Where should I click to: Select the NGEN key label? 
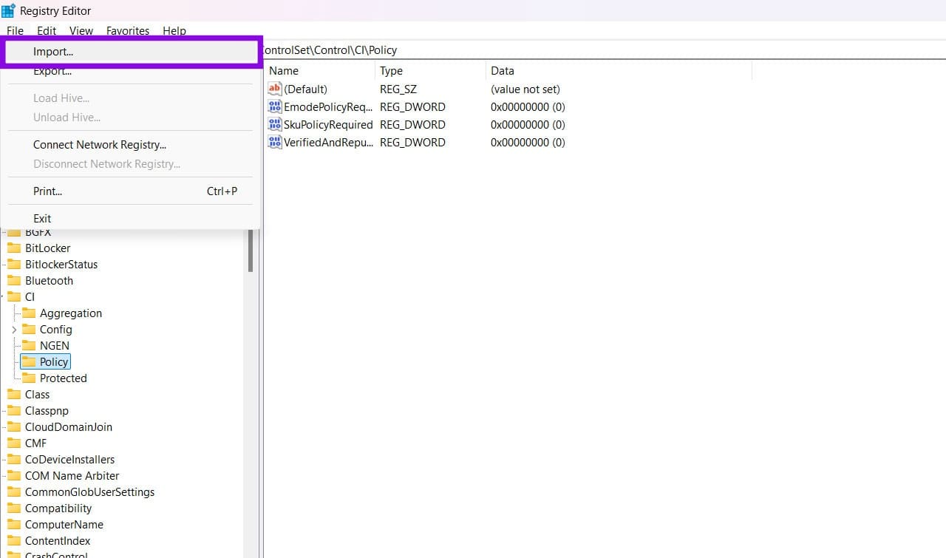[x=55, y=345]
